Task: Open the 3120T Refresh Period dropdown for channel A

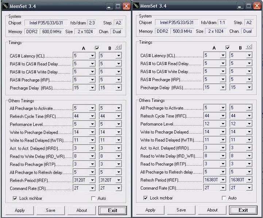Action: [92, 181]
